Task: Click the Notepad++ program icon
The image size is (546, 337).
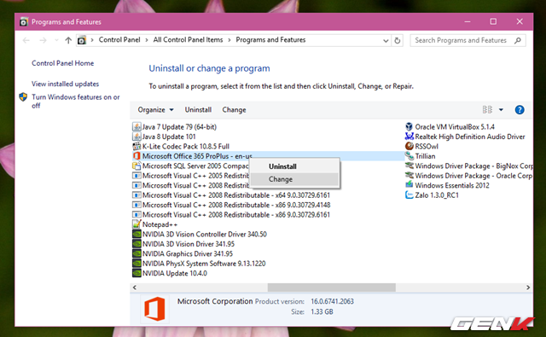Action: (x=136, y=224)
